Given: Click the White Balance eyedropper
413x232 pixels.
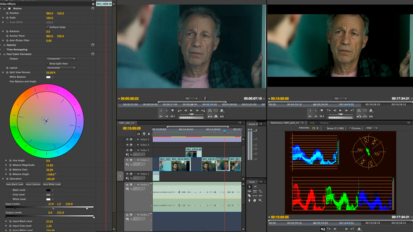Looking at the screenshot, I should pos(53,77).
